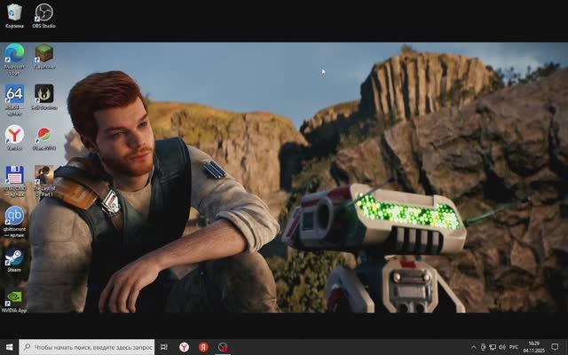Click the Show desktop strip at the taskbar end
The height and width of the screenshot is (355, 568).
pyautogui.click(x=566, y=347)
